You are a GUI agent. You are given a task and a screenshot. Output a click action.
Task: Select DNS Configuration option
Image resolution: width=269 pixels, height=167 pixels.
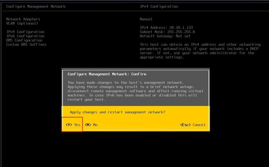click(x=24, y=40)
